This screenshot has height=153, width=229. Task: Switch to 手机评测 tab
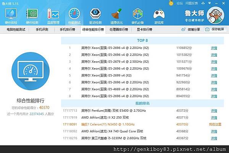pyautogui.click(x=42, y=29)
